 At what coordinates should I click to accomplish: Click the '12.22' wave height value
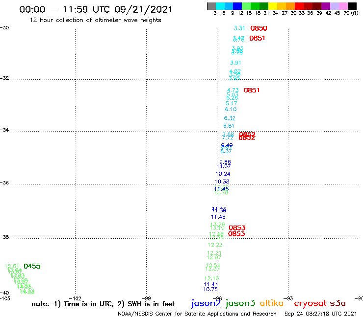click(x=215, y=245)
